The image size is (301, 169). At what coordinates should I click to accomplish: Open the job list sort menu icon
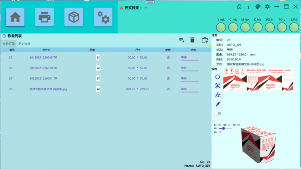coord(181,40)
